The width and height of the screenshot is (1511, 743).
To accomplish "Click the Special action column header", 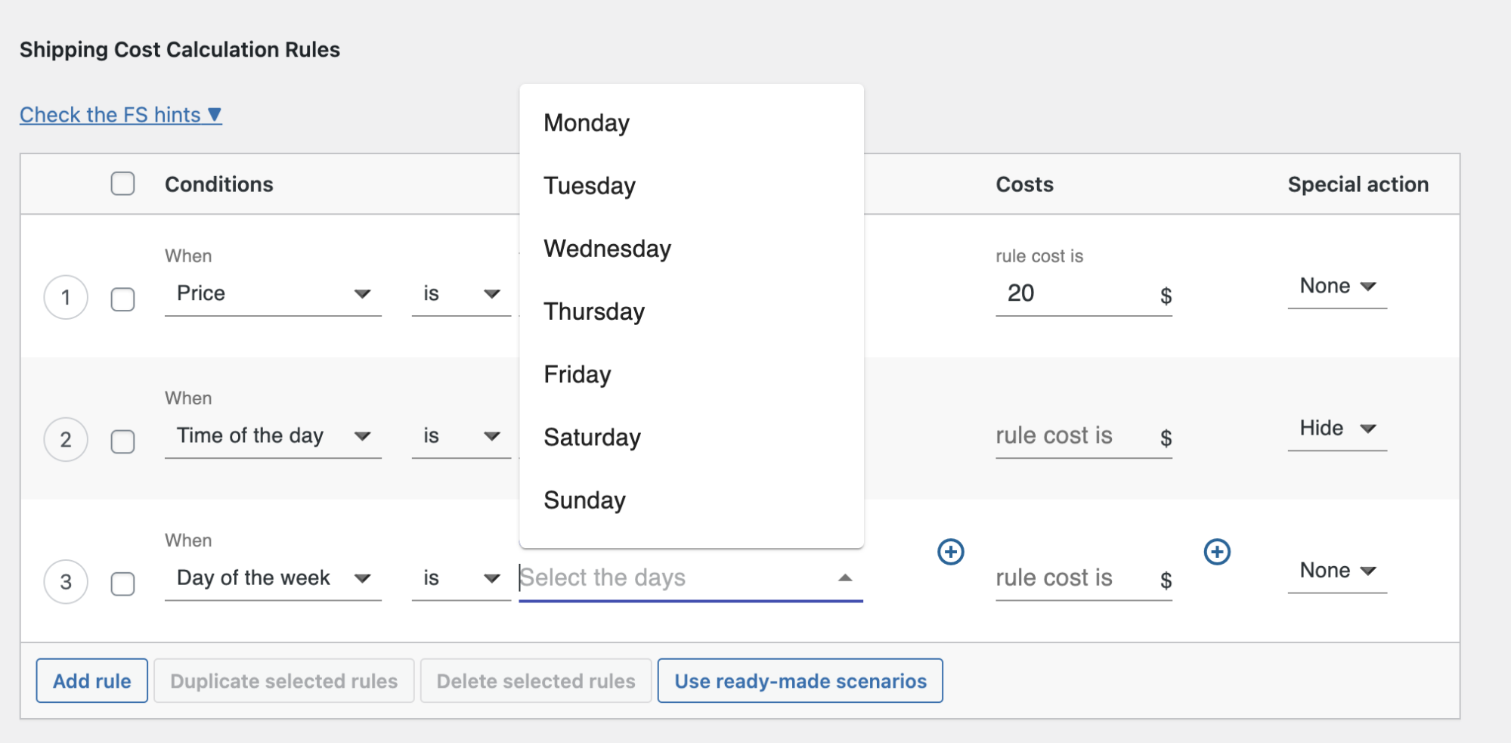I will [x=1358, y=184].
